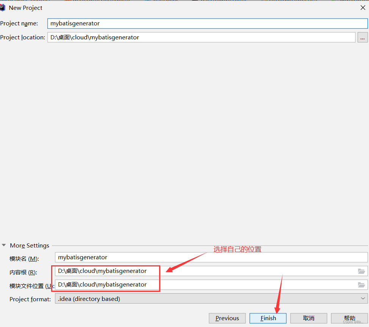Collapse the More Settings section

point(4,245)
